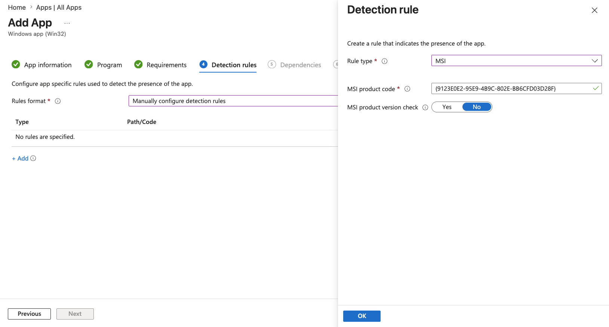The width and height of the screenshot is (609, 327).
Task: Click the Detection rule heading
Action: pos(383,10)
